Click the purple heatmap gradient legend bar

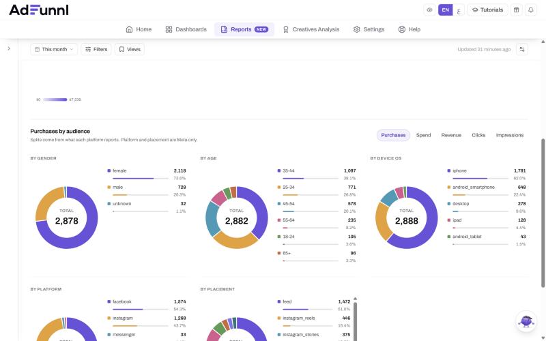point(55,100)
